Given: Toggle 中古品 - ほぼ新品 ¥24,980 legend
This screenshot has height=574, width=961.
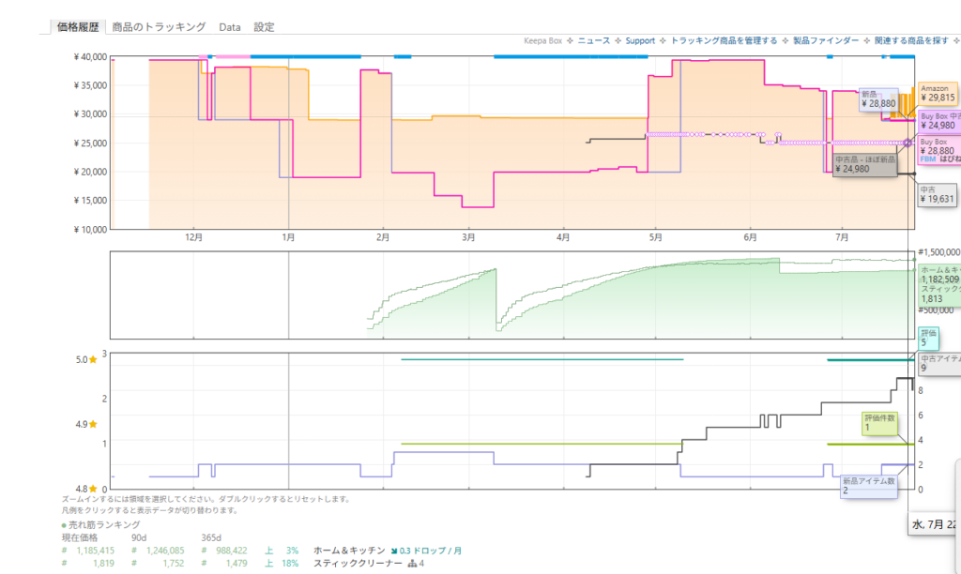Looking at the screenshot, I should click(x=864, y=165).
